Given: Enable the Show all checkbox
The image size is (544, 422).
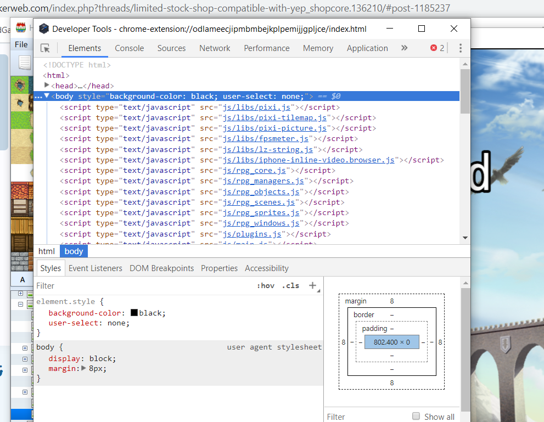Looking at the screenshot, I should click(416, 416).
